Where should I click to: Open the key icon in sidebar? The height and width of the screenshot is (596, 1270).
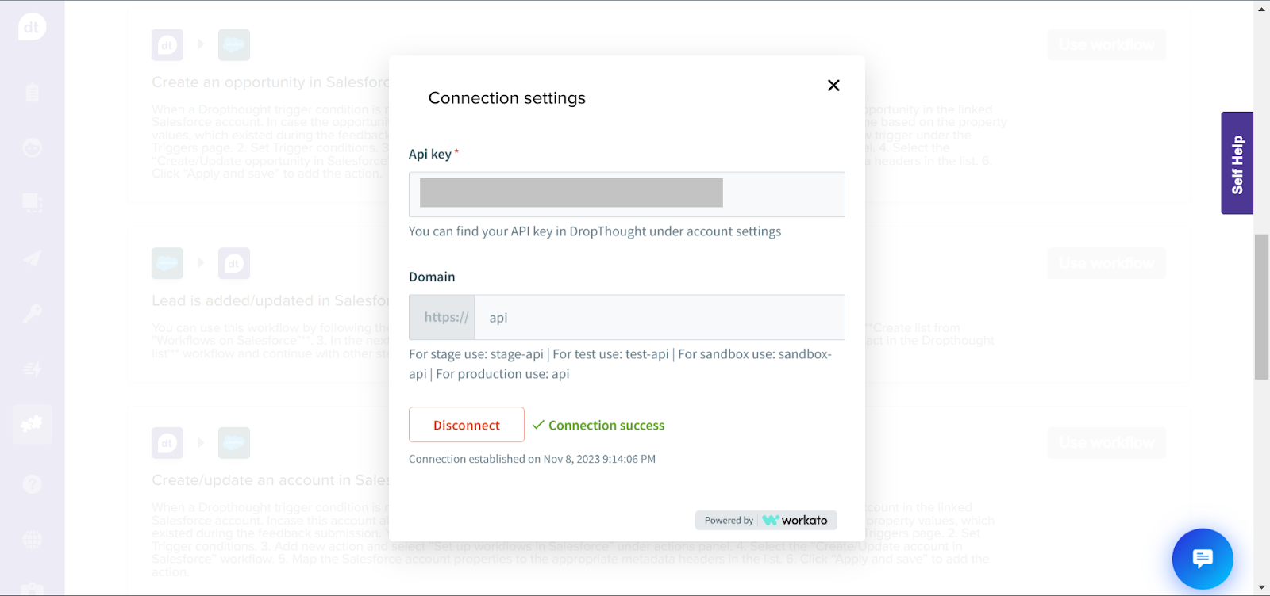[32, 314]
